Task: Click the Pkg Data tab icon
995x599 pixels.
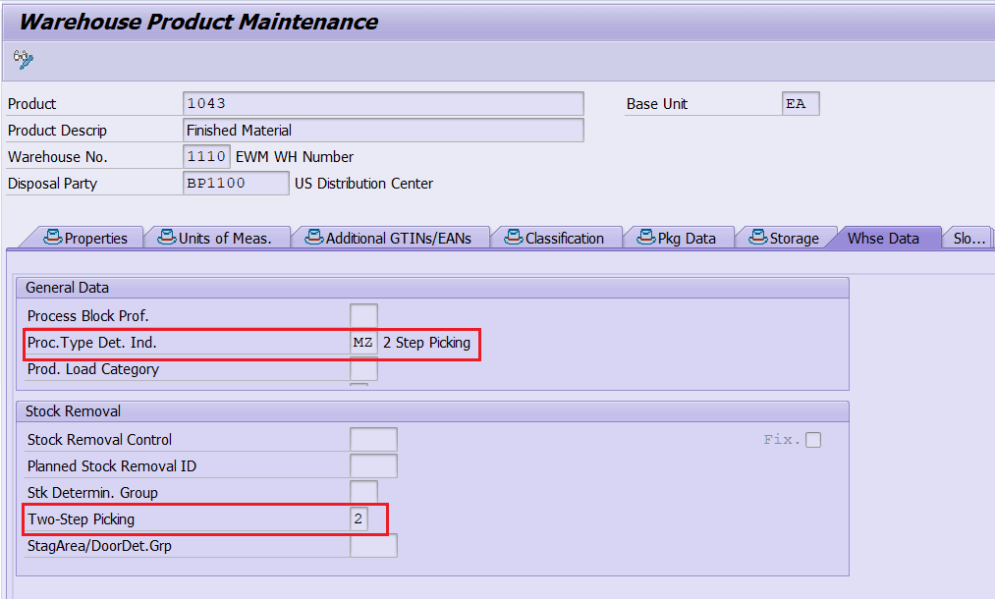Action: [646, 238]
